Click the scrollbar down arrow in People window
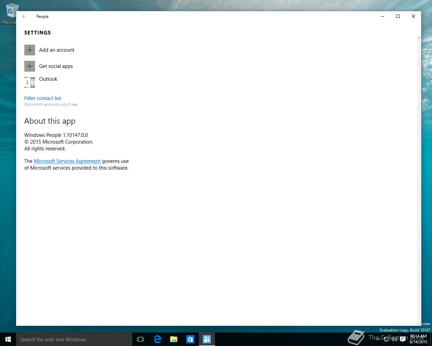This screenshot has height=346, width=432. [x=419, y=324]
